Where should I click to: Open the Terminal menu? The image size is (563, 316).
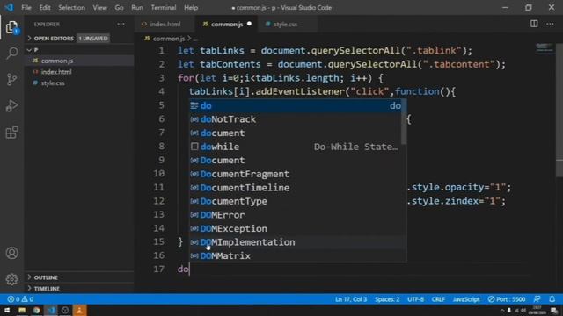tap(164, 8)
